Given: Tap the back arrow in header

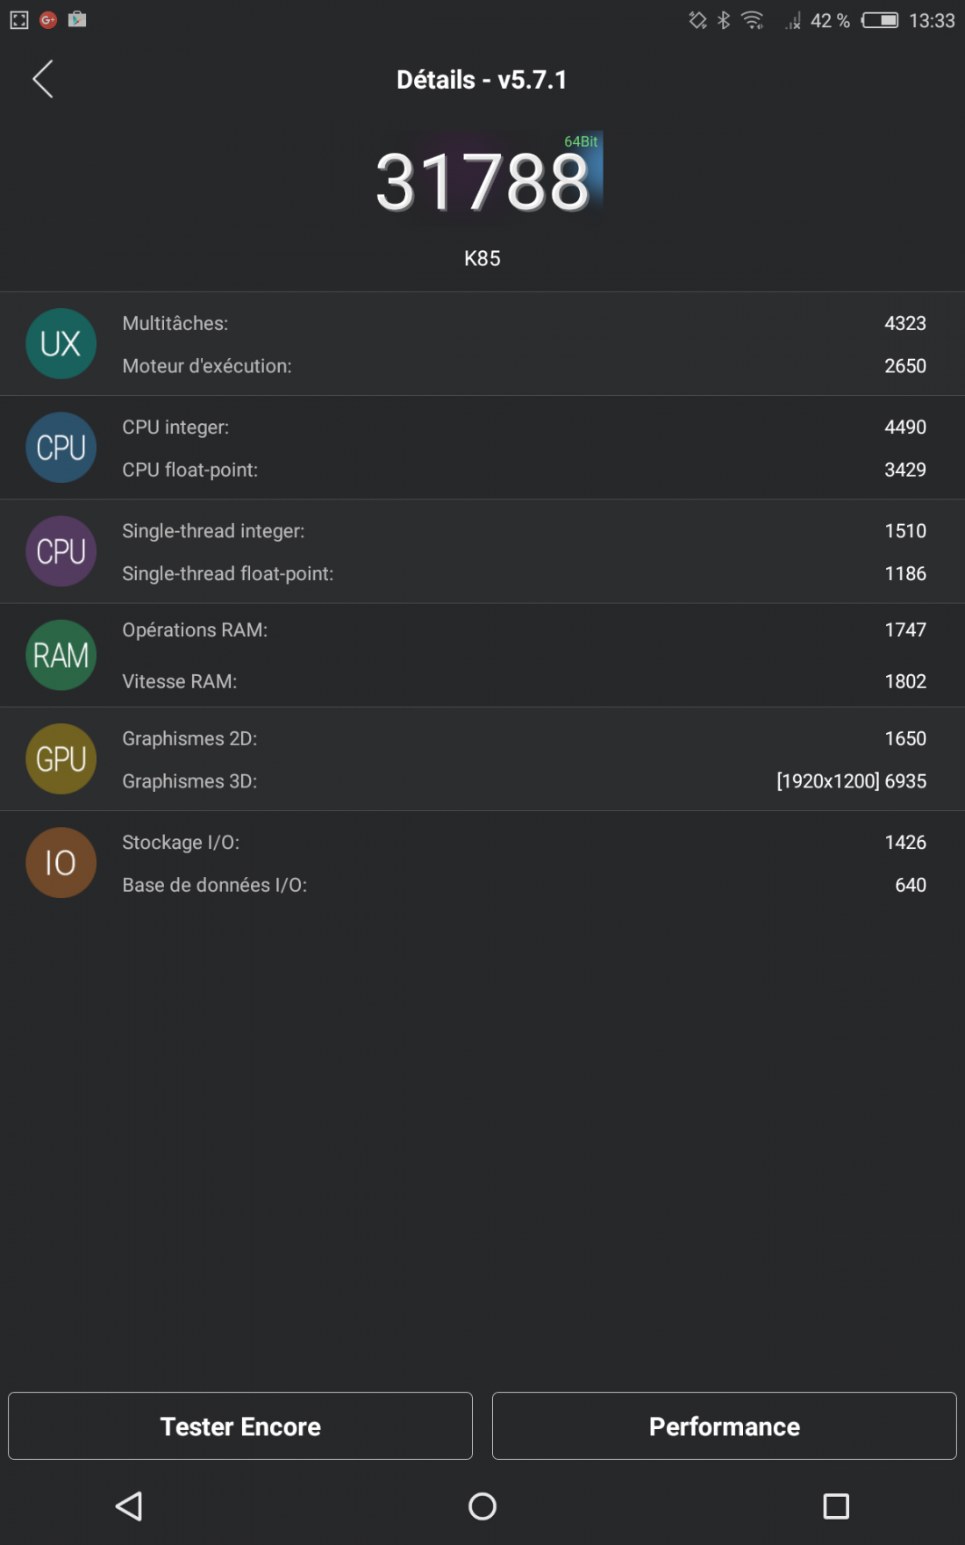Looking at the screenshot, I should pyautogui.click(x=43, y=79).
